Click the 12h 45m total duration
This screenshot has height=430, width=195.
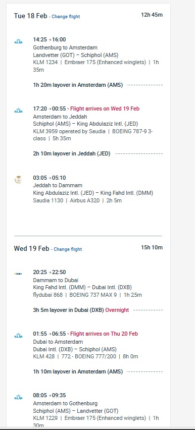tap(152, 15)
